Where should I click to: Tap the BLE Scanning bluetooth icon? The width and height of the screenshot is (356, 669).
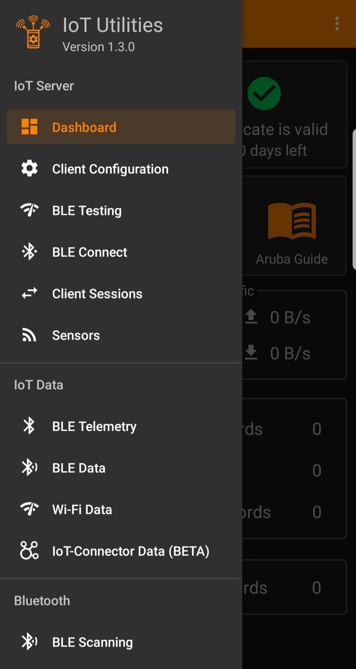click(x=29, y=642)
